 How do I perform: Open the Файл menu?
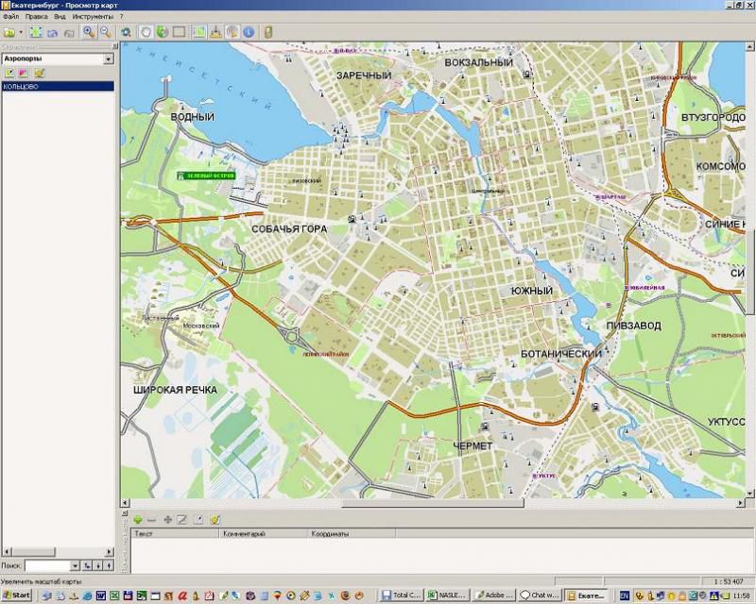pos(10,17)
